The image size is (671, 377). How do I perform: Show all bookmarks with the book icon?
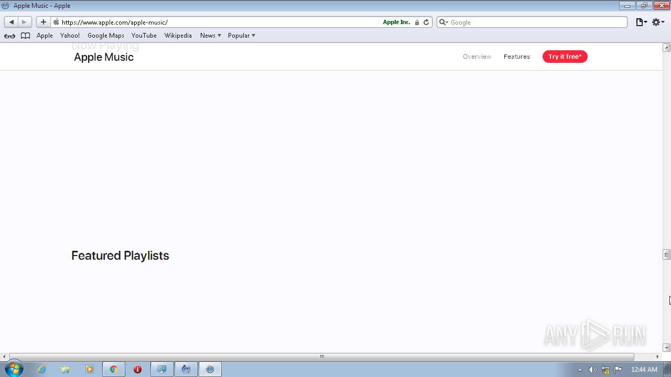pyautogui.click(x=25, y=36)
